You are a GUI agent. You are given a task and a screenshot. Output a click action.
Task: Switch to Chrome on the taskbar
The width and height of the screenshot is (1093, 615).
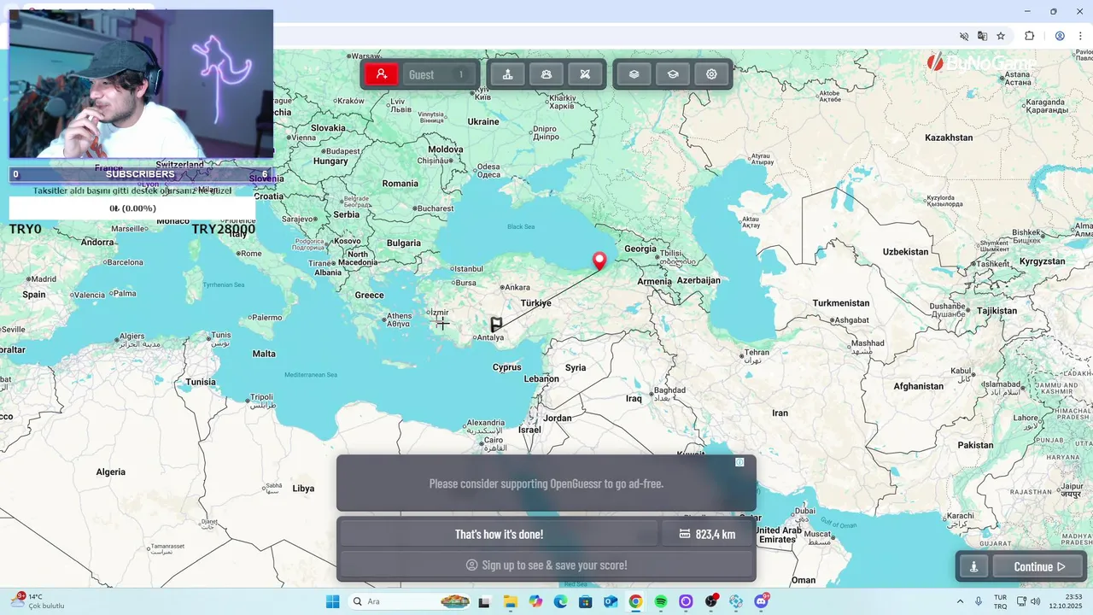(x=635, y=601)
